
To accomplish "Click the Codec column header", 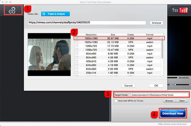I will [131, 35].
